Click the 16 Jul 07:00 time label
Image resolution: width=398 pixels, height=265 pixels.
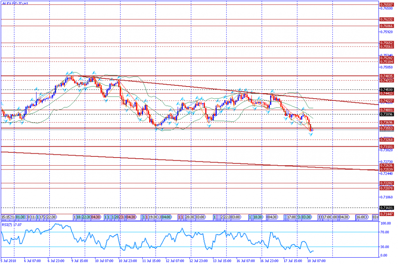[x=246, y=261]
